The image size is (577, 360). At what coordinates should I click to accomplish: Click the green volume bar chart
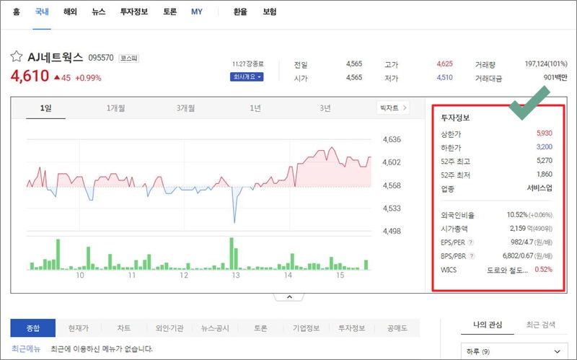199,254
